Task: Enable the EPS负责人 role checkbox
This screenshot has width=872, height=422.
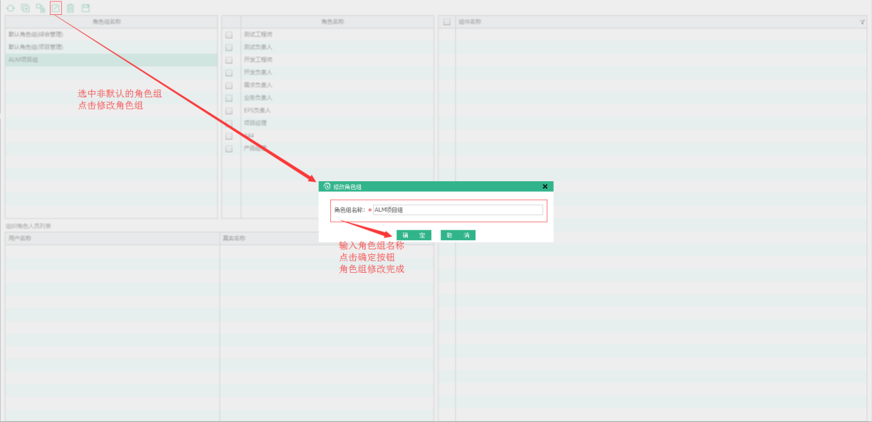Action: 229,111
